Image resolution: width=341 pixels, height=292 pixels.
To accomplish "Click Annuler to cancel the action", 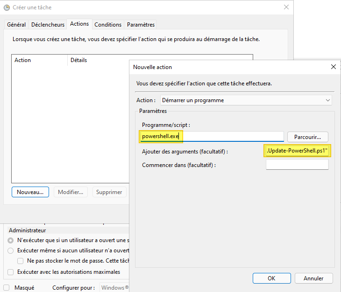I will pos(313,278).
